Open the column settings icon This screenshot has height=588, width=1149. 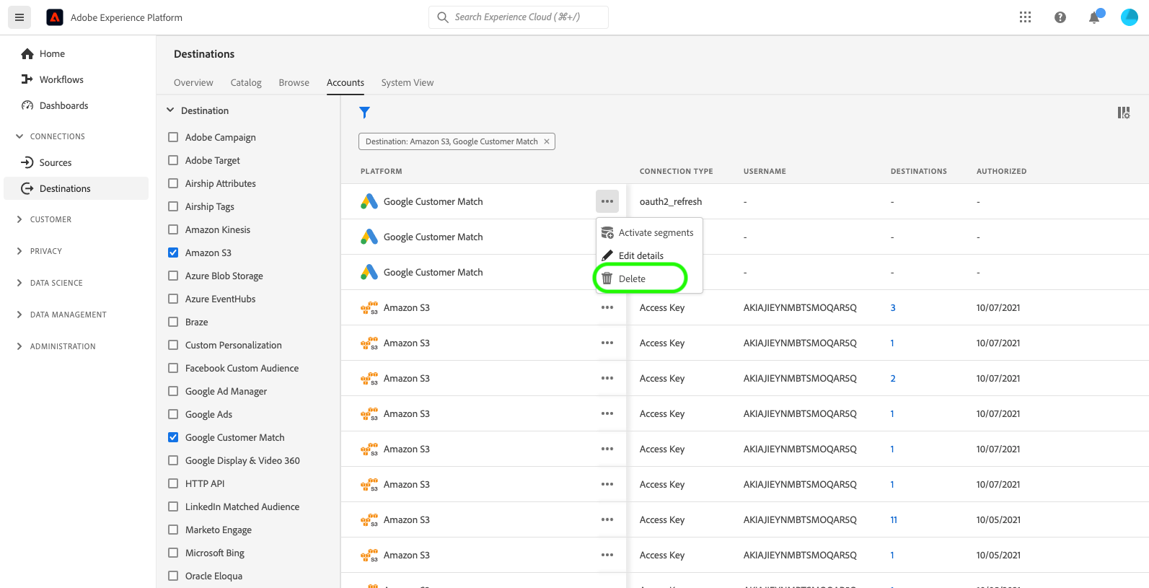[1123, 113]
